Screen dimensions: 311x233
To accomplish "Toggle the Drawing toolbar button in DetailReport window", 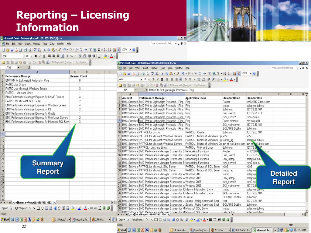I will click(239, 74).
